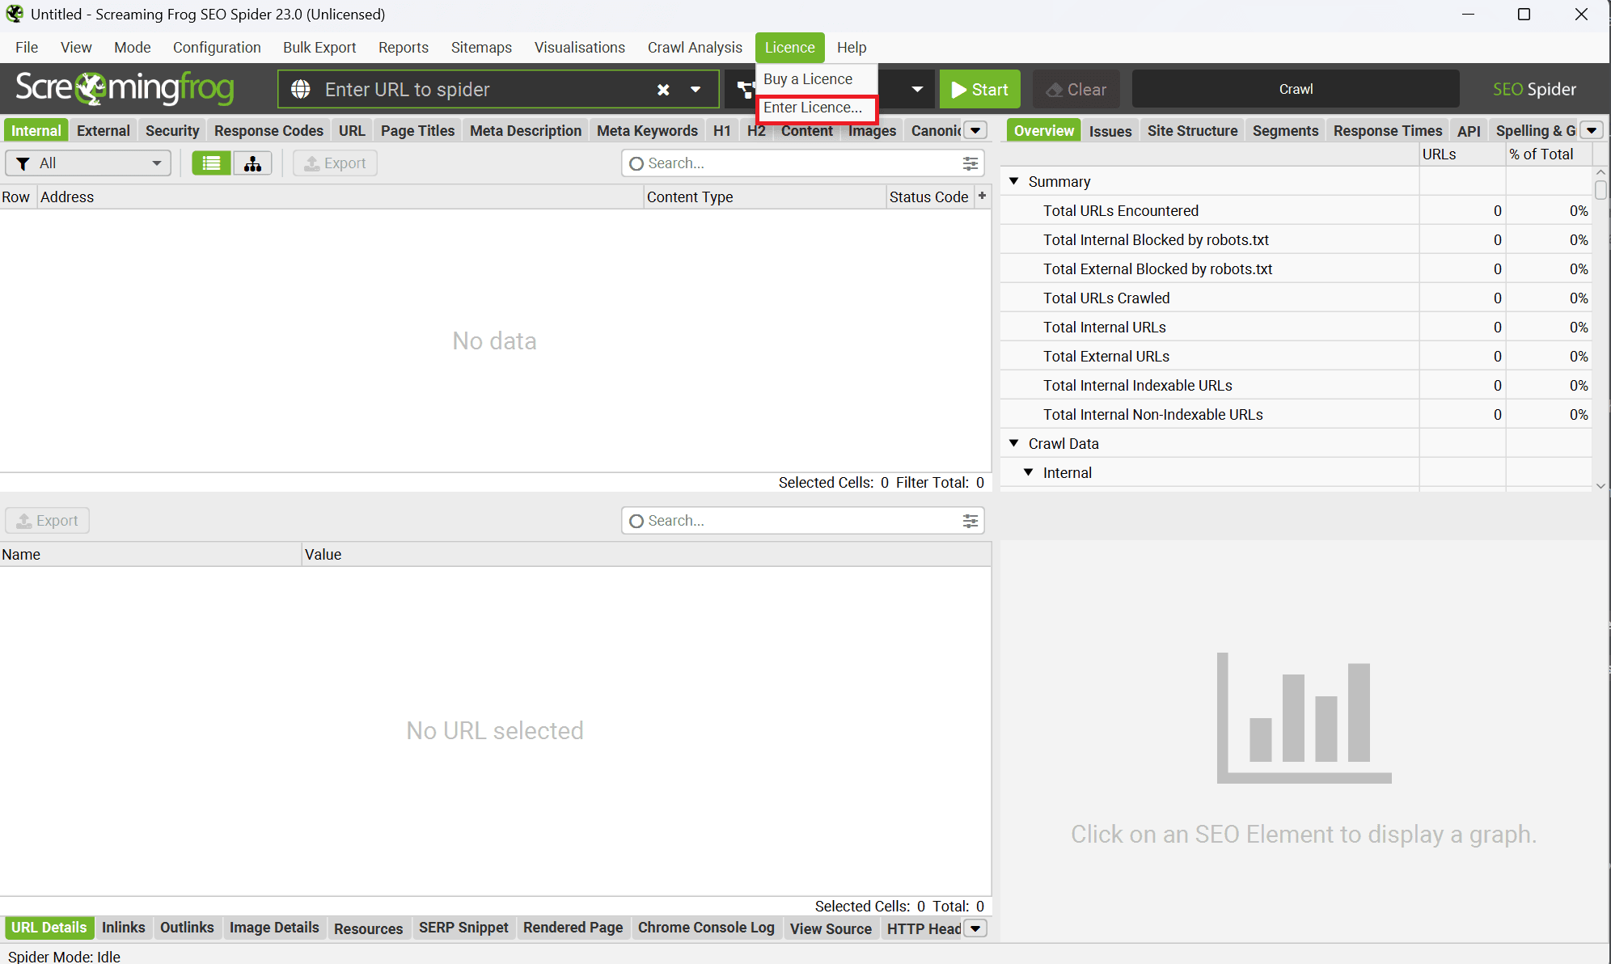The image size is (1611, 964).
Task: Collapse the Summary section
Action: [x=1014, y=181]
